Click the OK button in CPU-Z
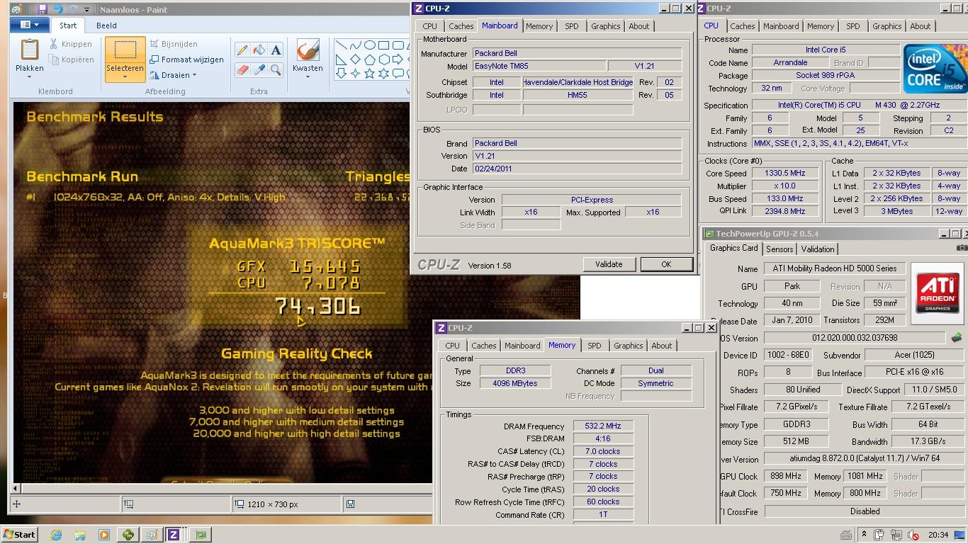The height and width of the screenshot is (544, 968). (666, 264)
